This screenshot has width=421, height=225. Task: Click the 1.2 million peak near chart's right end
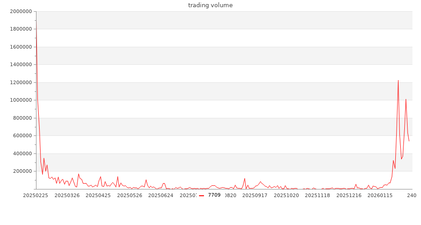[398, 80]
